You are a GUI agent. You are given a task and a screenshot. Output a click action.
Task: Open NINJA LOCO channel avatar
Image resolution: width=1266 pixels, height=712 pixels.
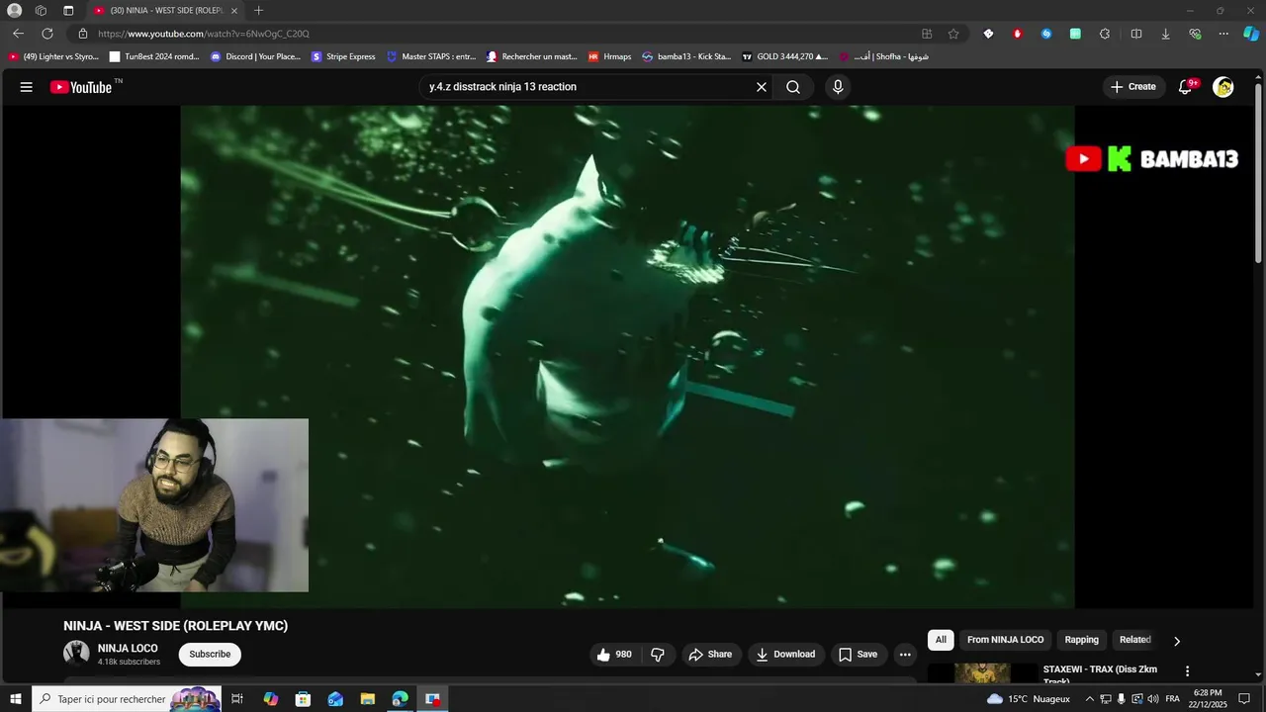(x=76, y=653)
